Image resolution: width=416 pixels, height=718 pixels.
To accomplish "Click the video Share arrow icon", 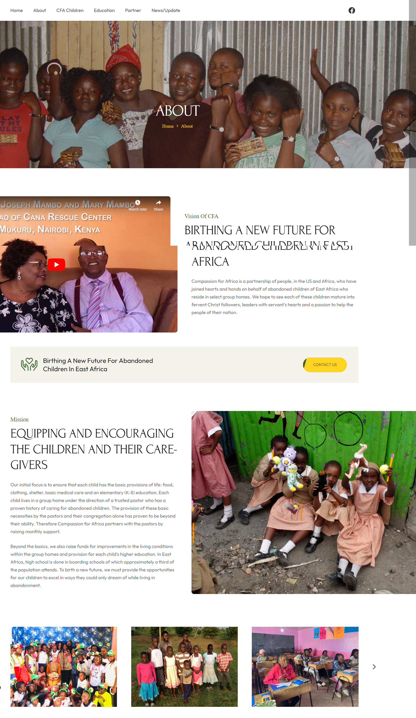I will click(x=159, y=203).
